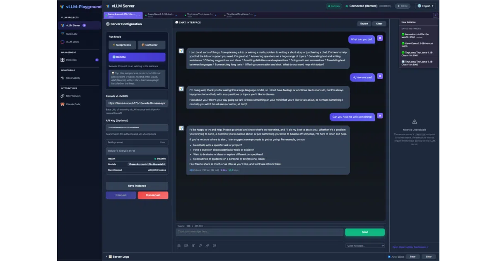Click the vLLM-Playground logo icon
The image size is (497, 261).
click(62, 7)
